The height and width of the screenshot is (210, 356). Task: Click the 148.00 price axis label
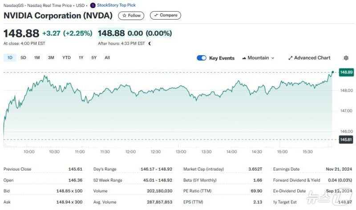pos(347,91)
